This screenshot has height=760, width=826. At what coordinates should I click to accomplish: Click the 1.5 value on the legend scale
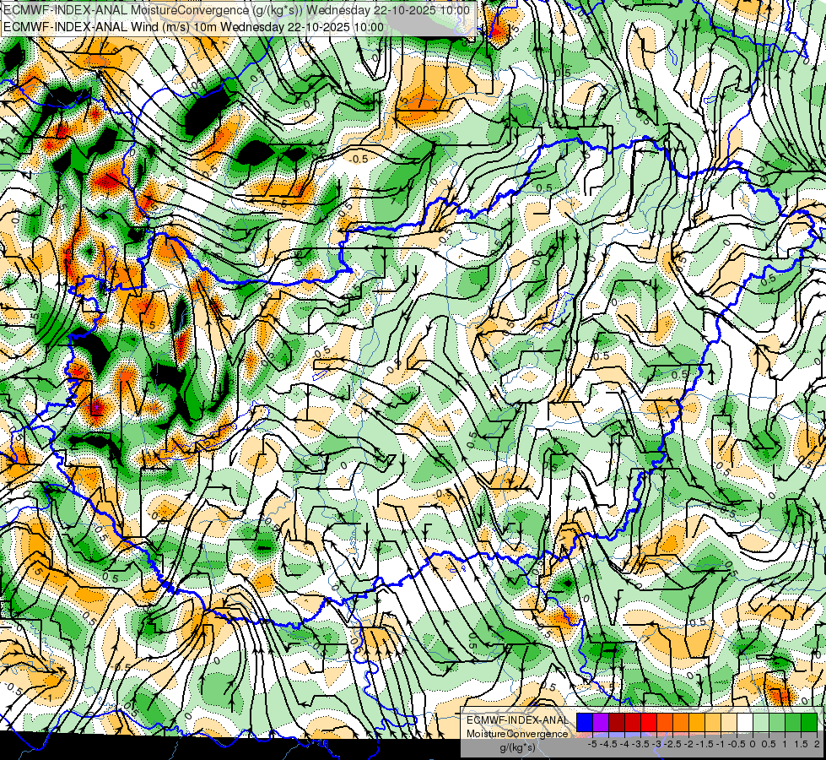tap(802, 744)
